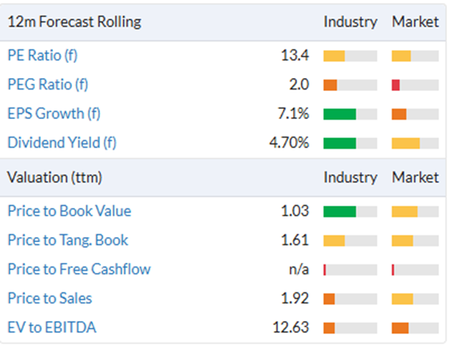
Task: Open the PE Ratio (f) link
Action: coord(42,55)
